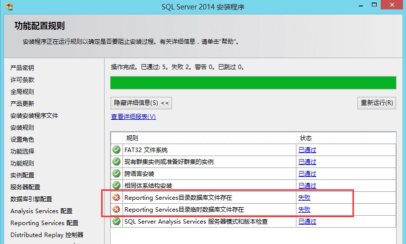Click rule text 现有群集实例或准备好群集的实例

click(169, 162)
